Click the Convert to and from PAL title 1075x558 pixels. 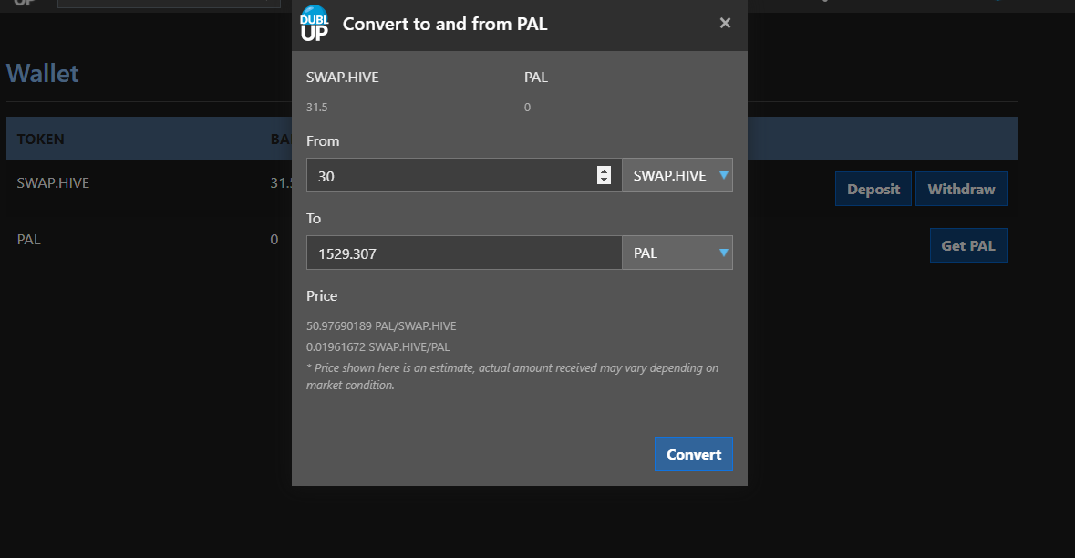[x=445, y=24]
